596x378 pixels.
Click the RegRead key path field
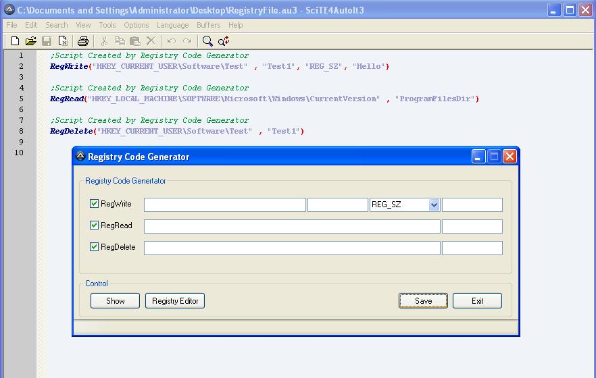pyautogui.click(x=292, y=227)
